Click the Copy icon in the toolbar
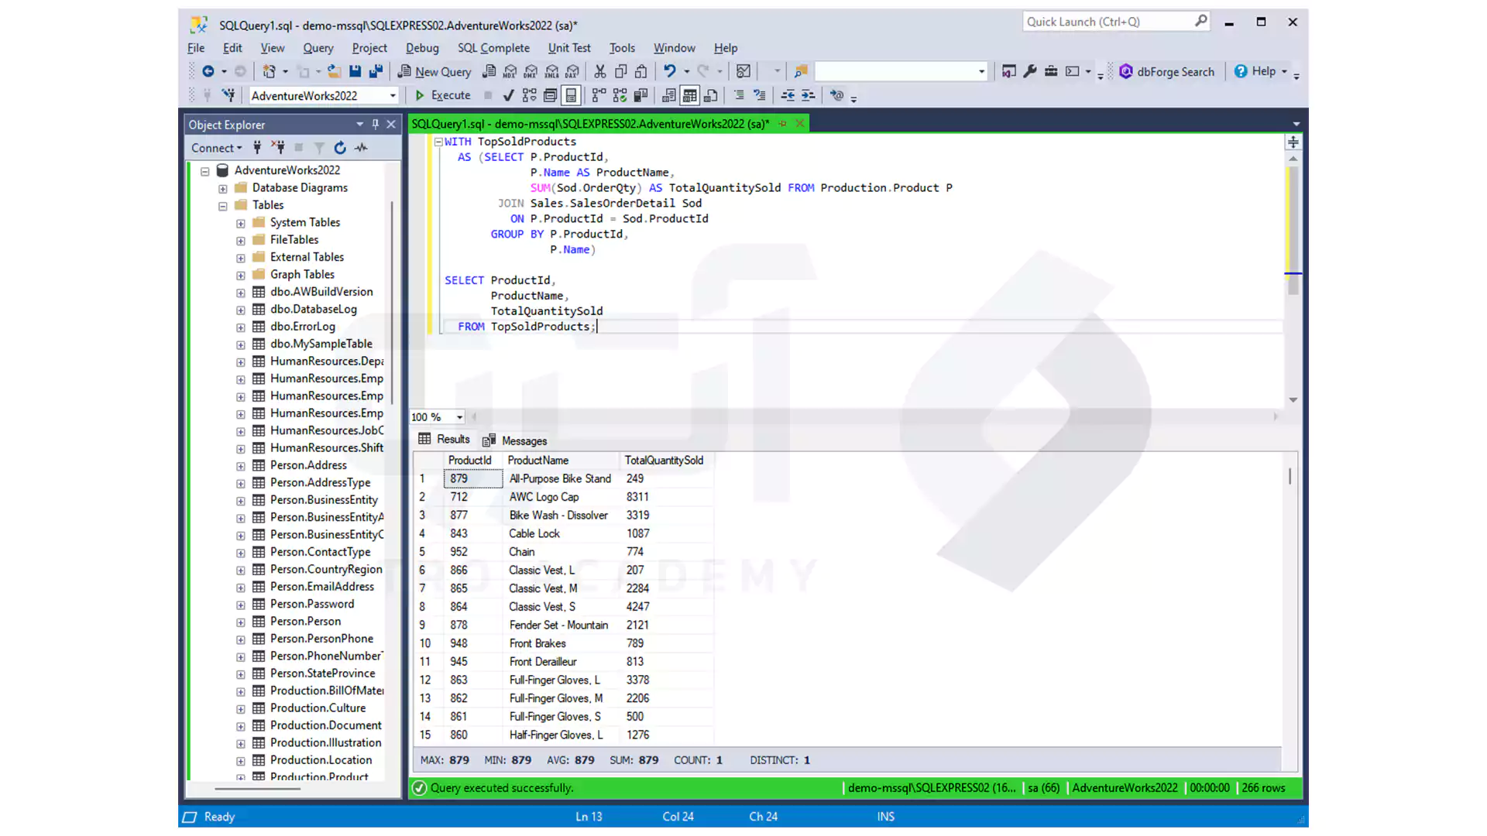Image resolution: width=1487 pixels, height=836 pixels. click(621, 71)
